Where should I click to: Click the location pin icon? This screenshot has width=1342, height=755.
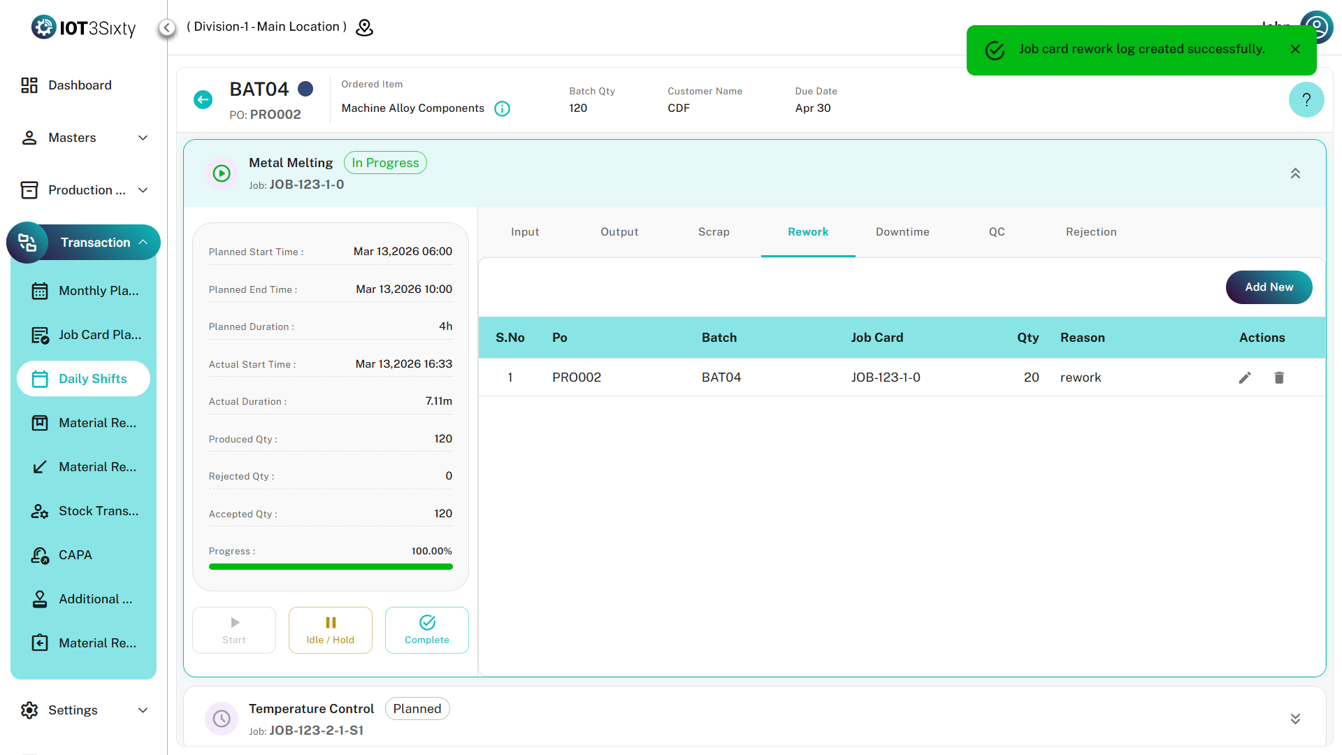[365, 27]
